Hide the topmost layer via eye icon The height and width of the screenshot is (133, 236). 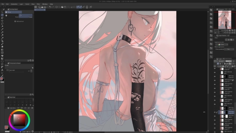(215, 68)
